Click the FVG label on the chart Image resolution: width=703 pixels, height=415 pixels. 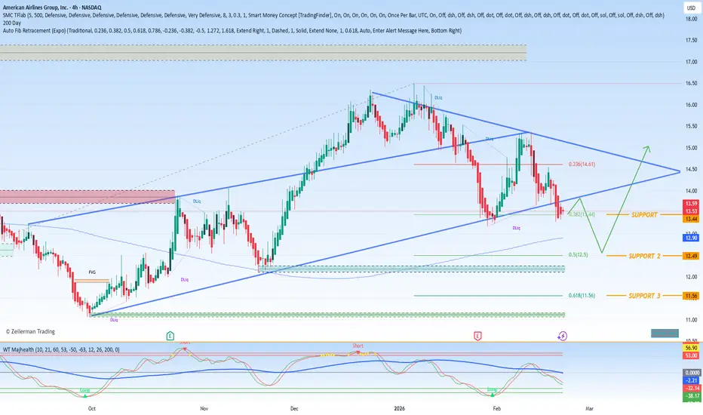click(92, 272)
